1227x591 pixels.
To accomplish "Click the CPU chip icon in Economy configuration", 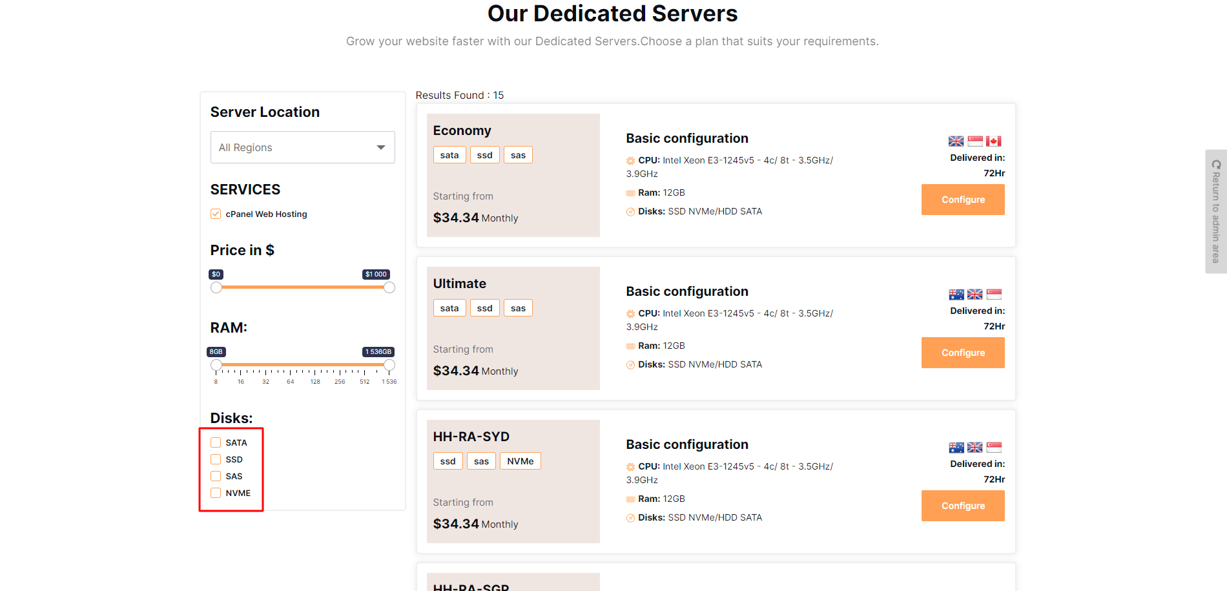I will pos(630,161).
